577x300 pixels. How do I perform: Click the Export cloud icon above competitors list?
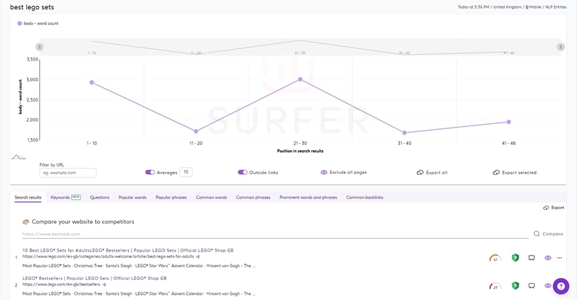coord(546,208)
